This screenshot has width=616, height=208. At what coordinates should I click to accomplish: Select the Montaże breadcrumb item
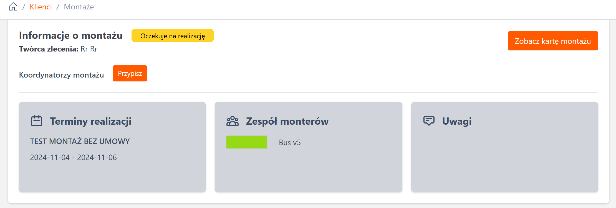[x=79, y=7]
